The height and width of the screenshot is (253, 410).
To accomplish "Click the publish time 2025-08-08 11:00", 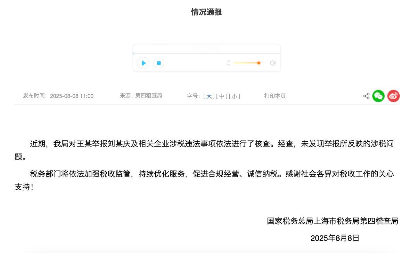I will pyautogui.click(x=72, y=96).
